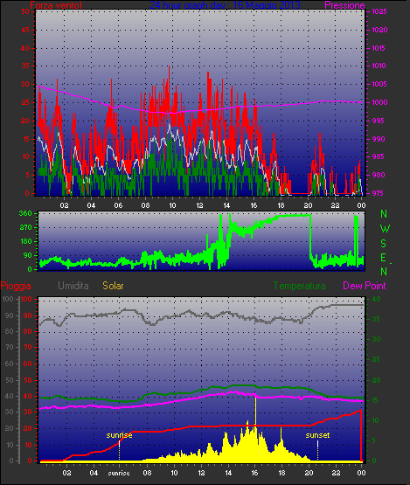Select the red "Pioggia" legend label
This screenshot has width=410, height=485.
point(16,286)
